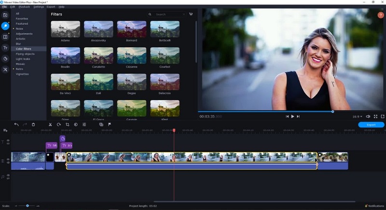
Task: Choose the Cézanne filter thumbnail
Action: coord(132,55)
